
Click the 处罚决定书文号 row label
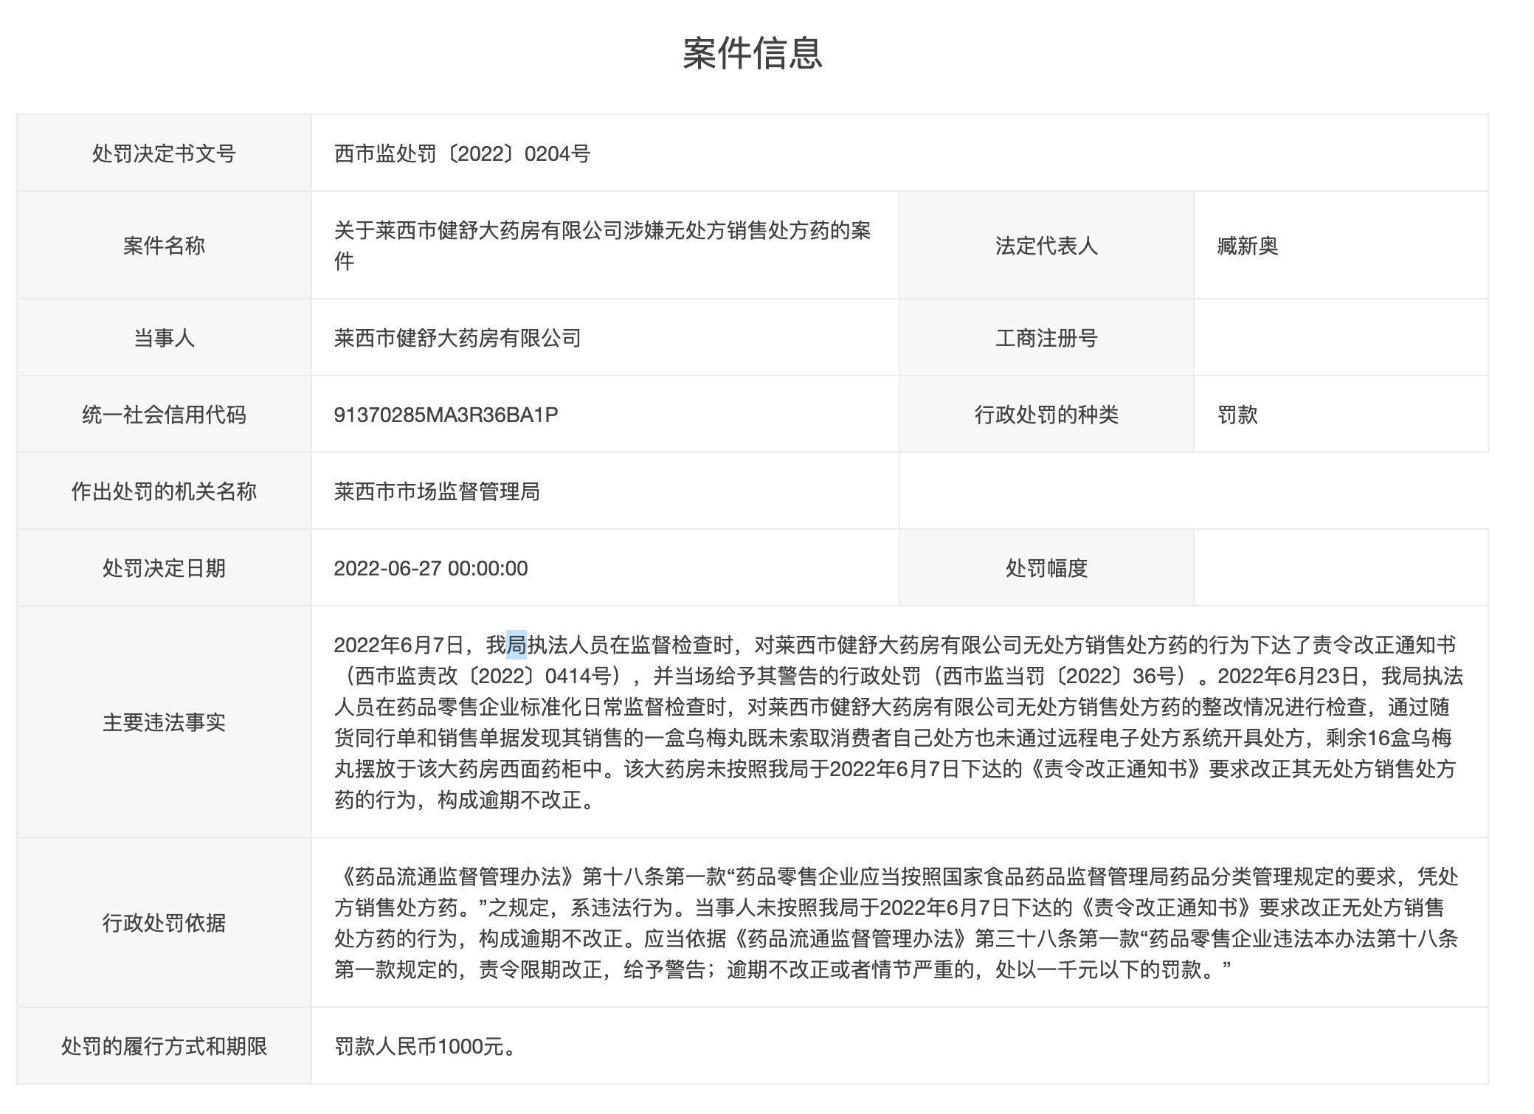(164, 153)
